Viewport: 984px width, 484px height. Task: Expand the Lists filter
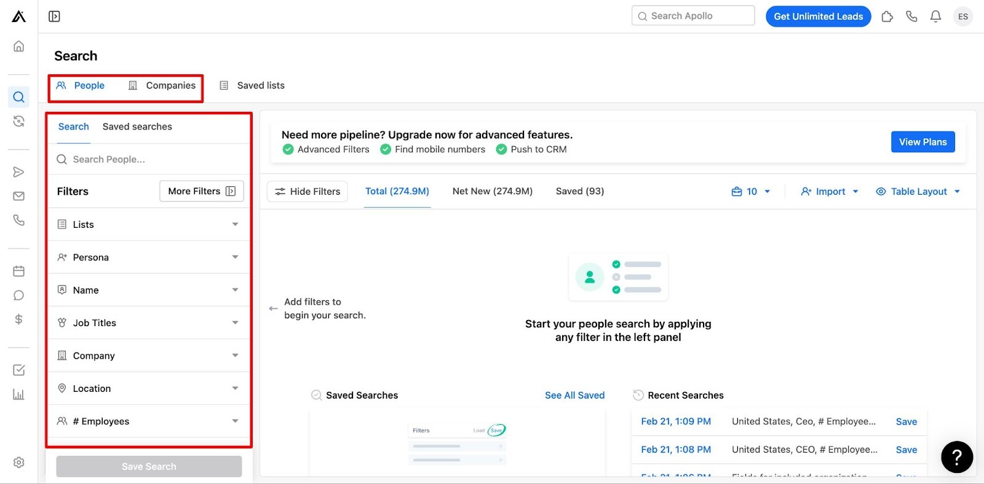click(149, 225)
